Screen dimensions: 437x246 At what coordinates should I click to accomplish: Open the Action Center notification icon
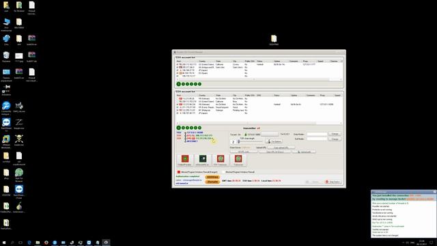tap(432, 243)
